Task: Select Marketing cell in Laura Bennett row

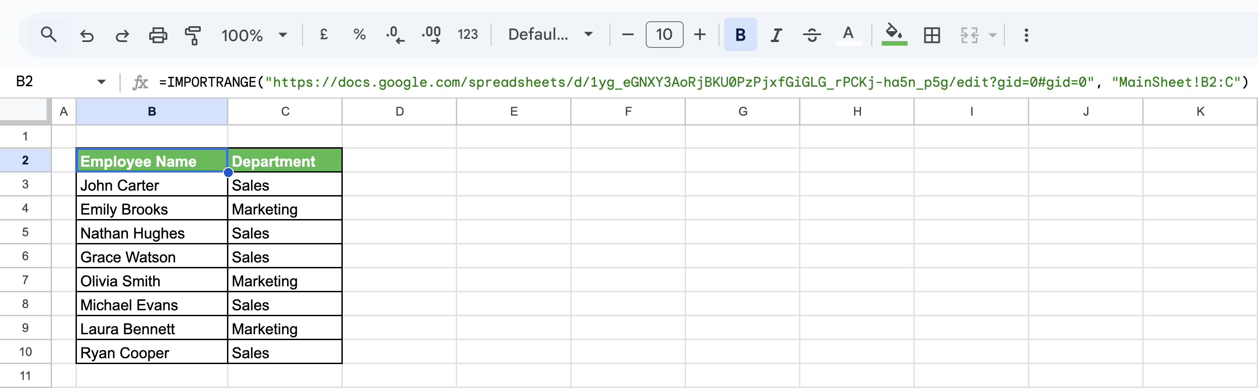Action: click(285, 328)
